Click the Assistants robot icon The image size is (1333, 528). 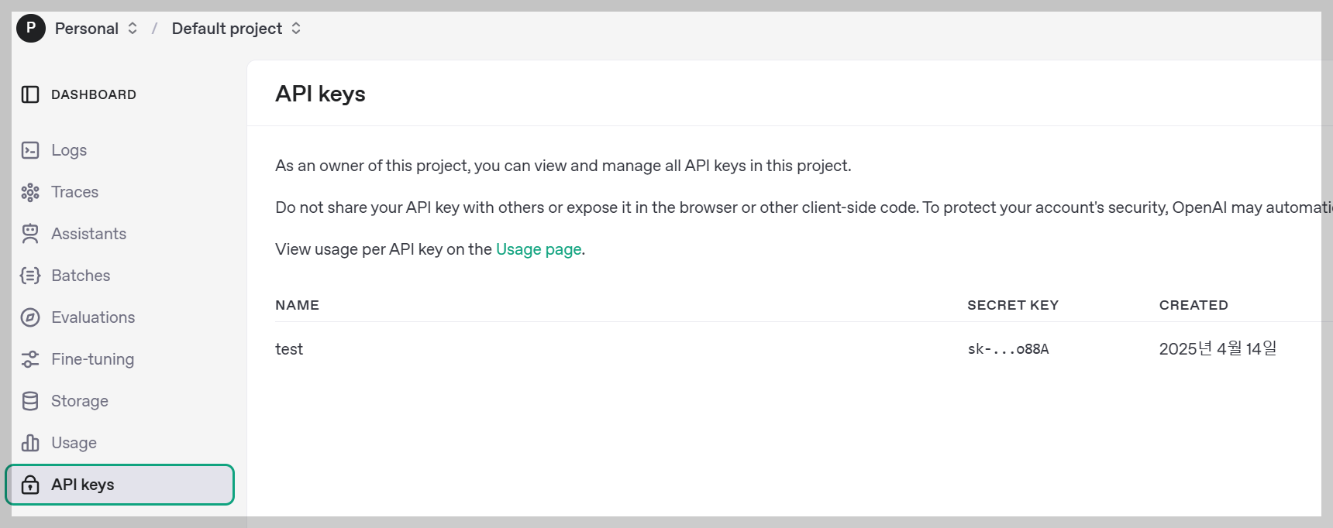(x=30, y=234)
